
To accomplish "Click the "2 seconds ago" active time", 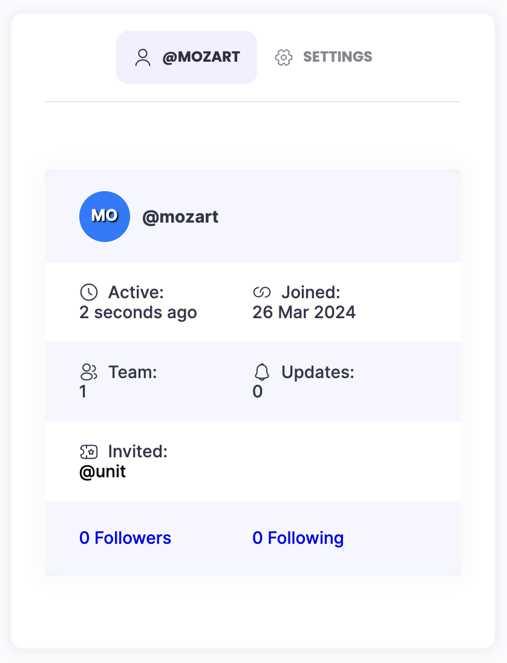I will click(x=138, y=312).
